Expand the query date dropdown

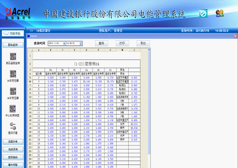coord(64,43)
